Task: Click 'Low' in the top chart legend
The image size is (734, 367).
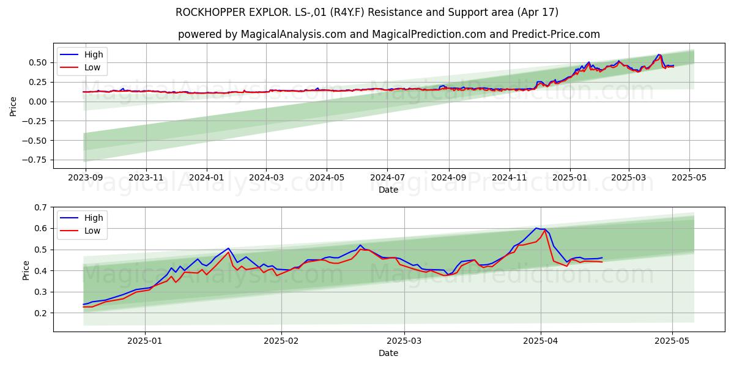Action: click(92, 68)
